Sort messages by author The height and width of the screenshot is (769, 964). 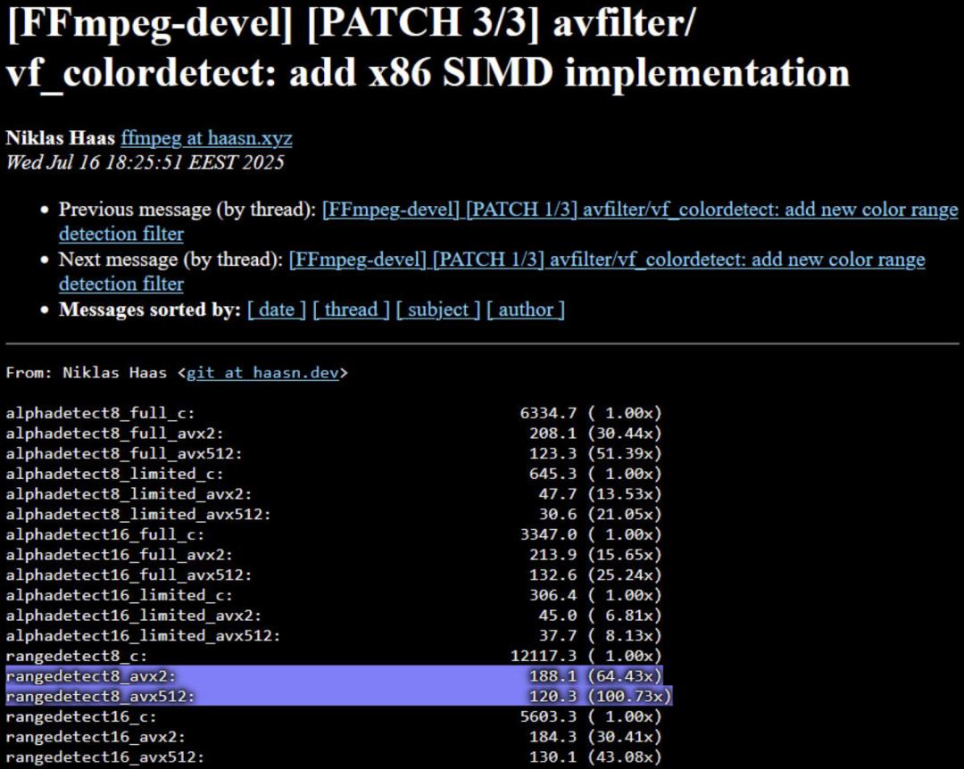coord(525,310)
